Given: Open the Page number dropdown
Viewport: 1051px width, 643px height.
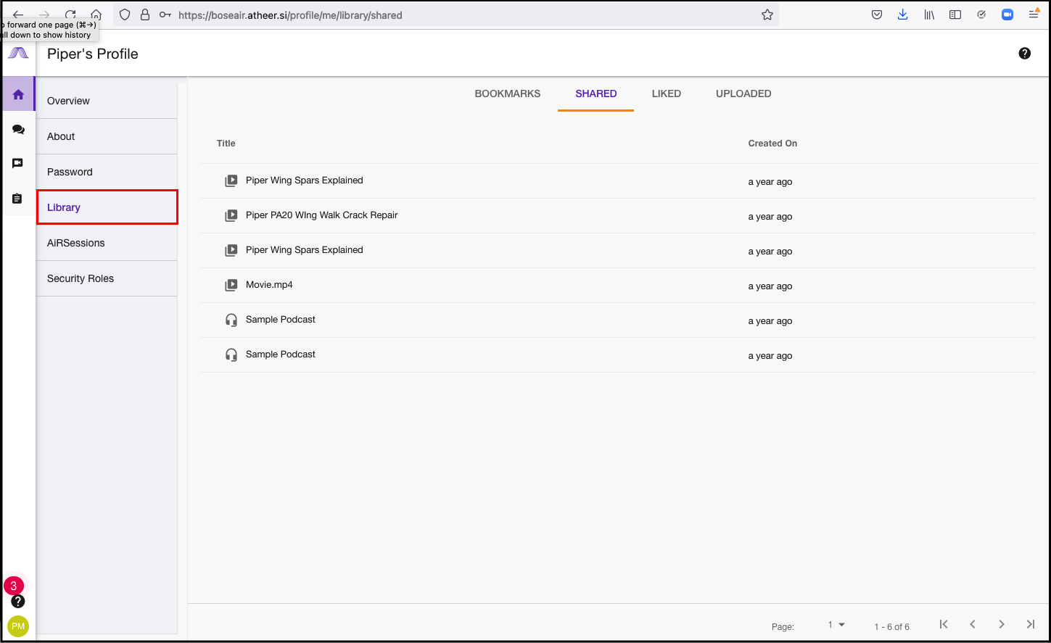Looking at the screenshot, I should [x=836, y=625].
